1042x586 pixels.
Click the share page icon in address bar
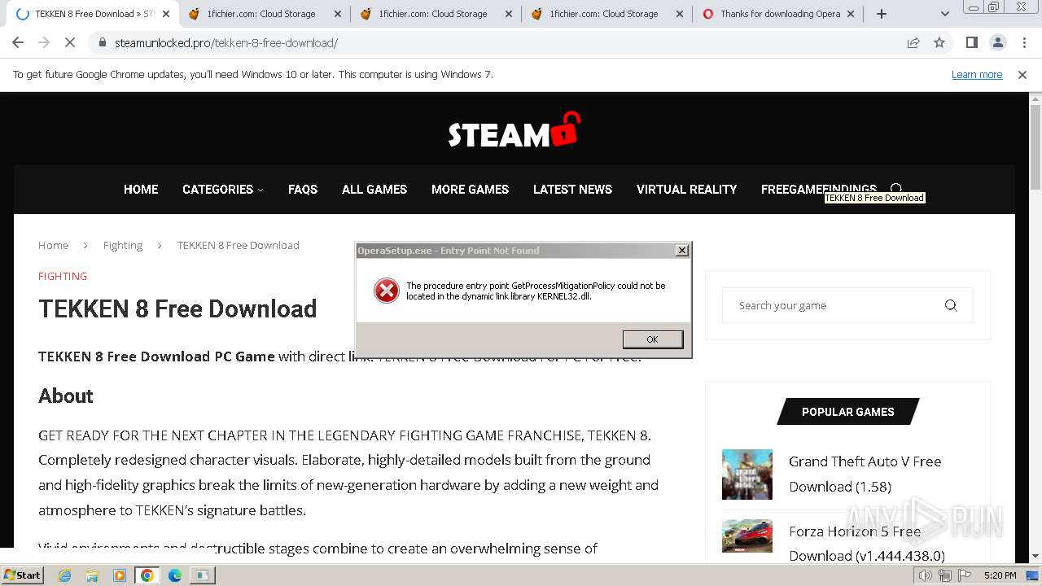(913, 42)
